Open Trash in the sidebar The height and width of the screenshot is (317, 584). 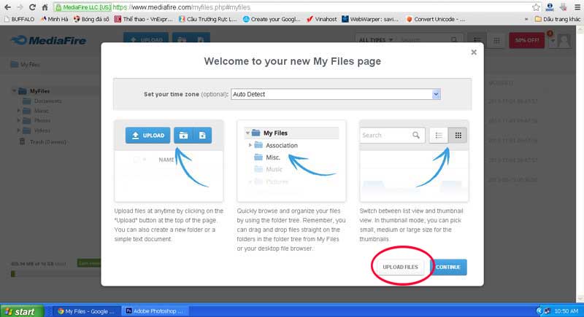[x=43, y=142]
